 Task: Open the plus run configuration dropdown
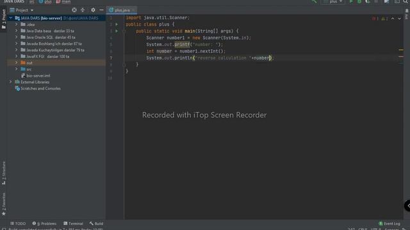pyautogui.click(x=333, y=1)
